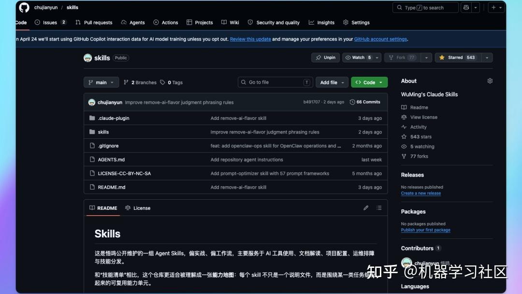Click the chujianyun author name in latest commit
Viewport: 522px width, 294px height.
coord(110,102)
